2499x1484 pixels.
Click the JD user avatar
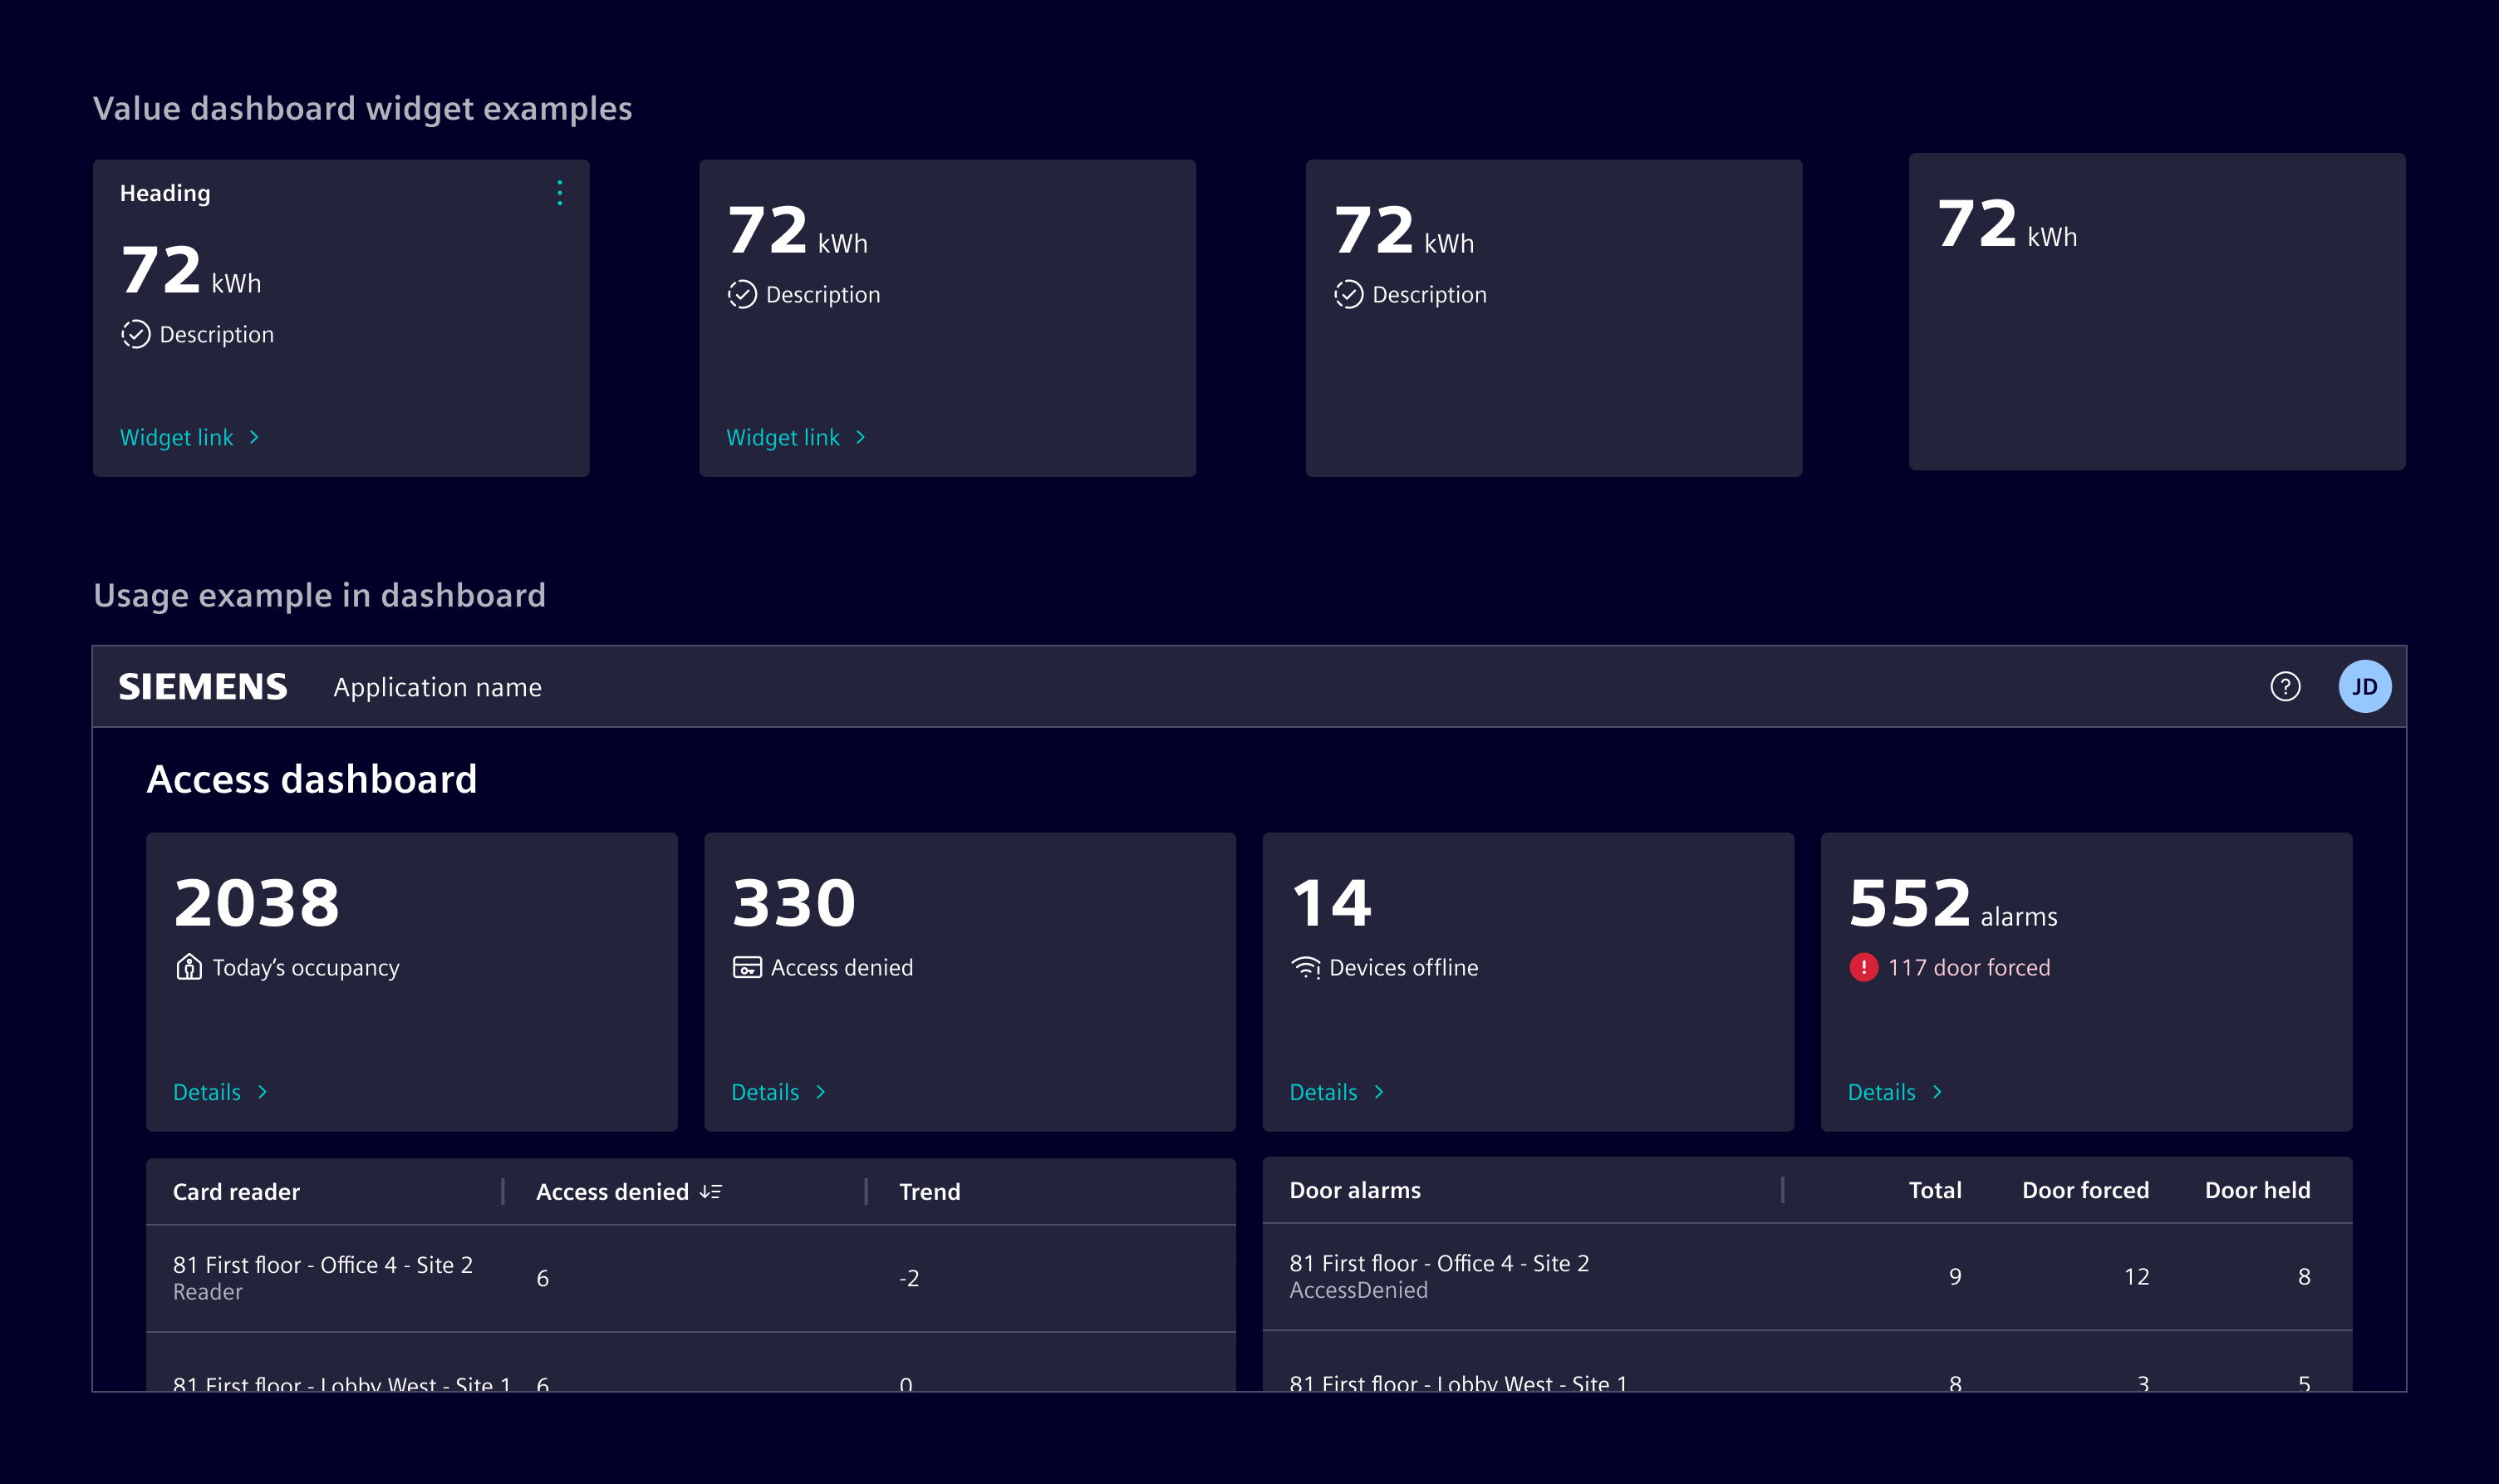pos(2364,687)
